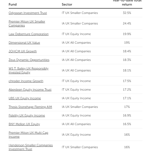Click Henderson Smaller Companies Investment Trust link
146x154 pixels.
coord(31,147)
